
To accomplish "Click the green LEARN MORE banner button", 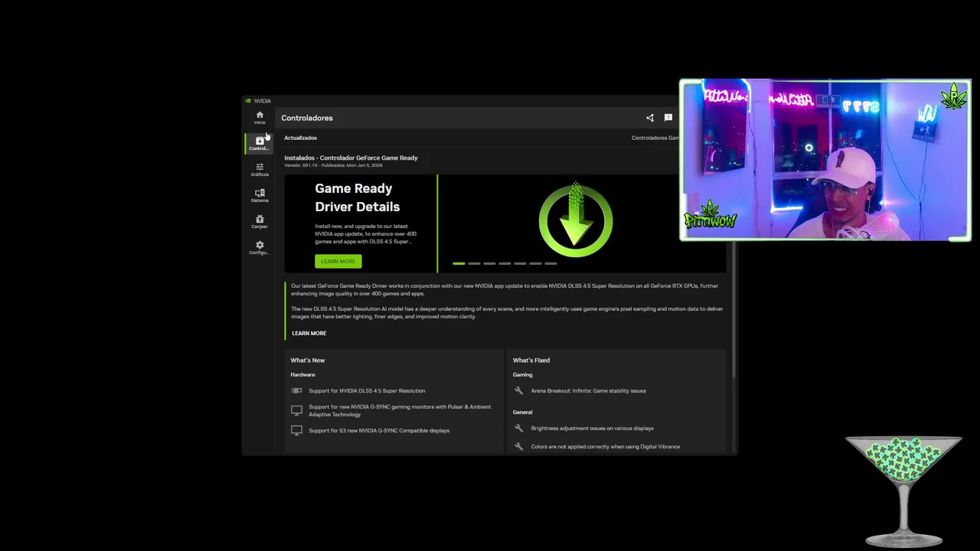I will pos(338,261).
